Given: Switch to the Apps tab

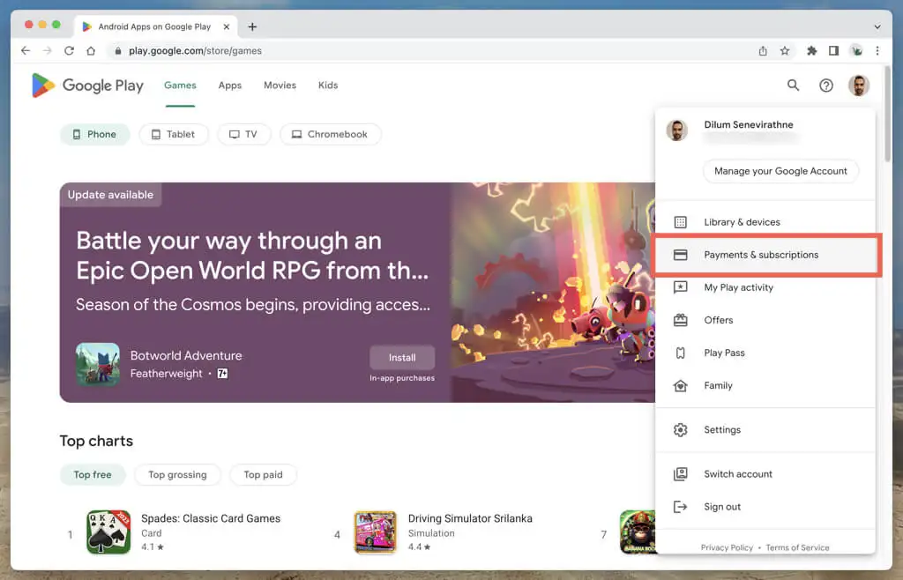Looking at the screenshot, I should point(230,86).
